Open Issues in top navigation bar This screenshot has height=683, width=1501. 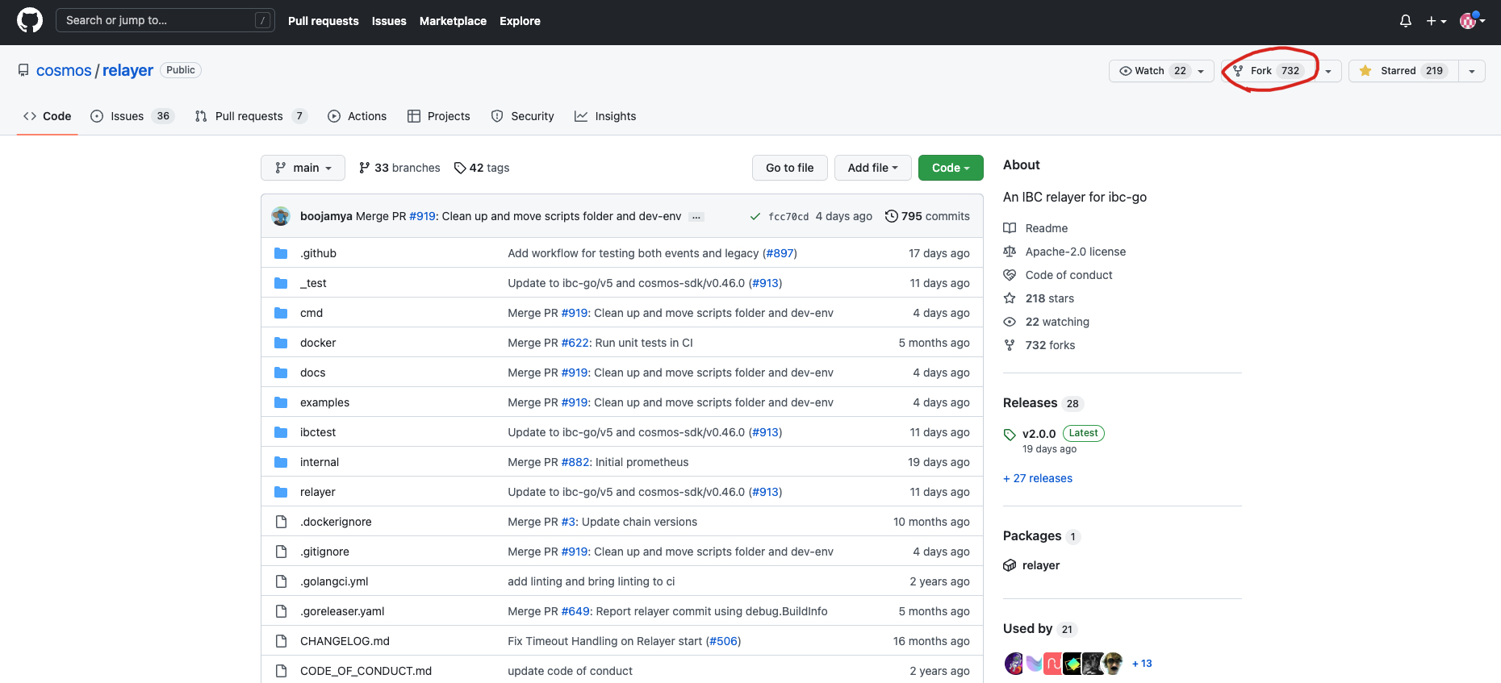389,21
